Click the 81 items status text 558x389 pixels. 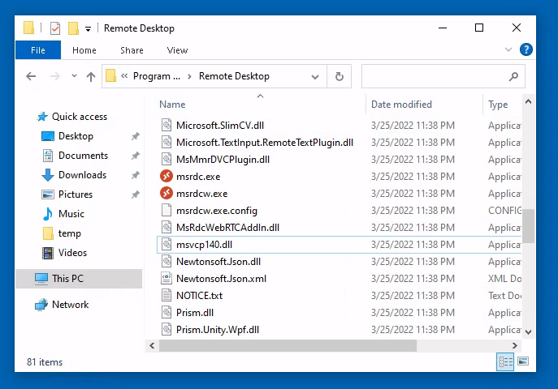click(x=45, y=362)
